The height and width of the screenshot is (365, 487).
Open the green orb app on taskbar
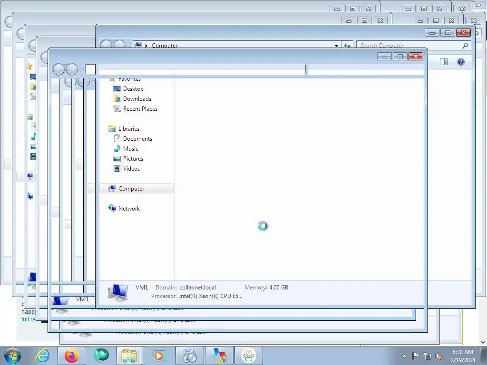click(x=101, y=355)
